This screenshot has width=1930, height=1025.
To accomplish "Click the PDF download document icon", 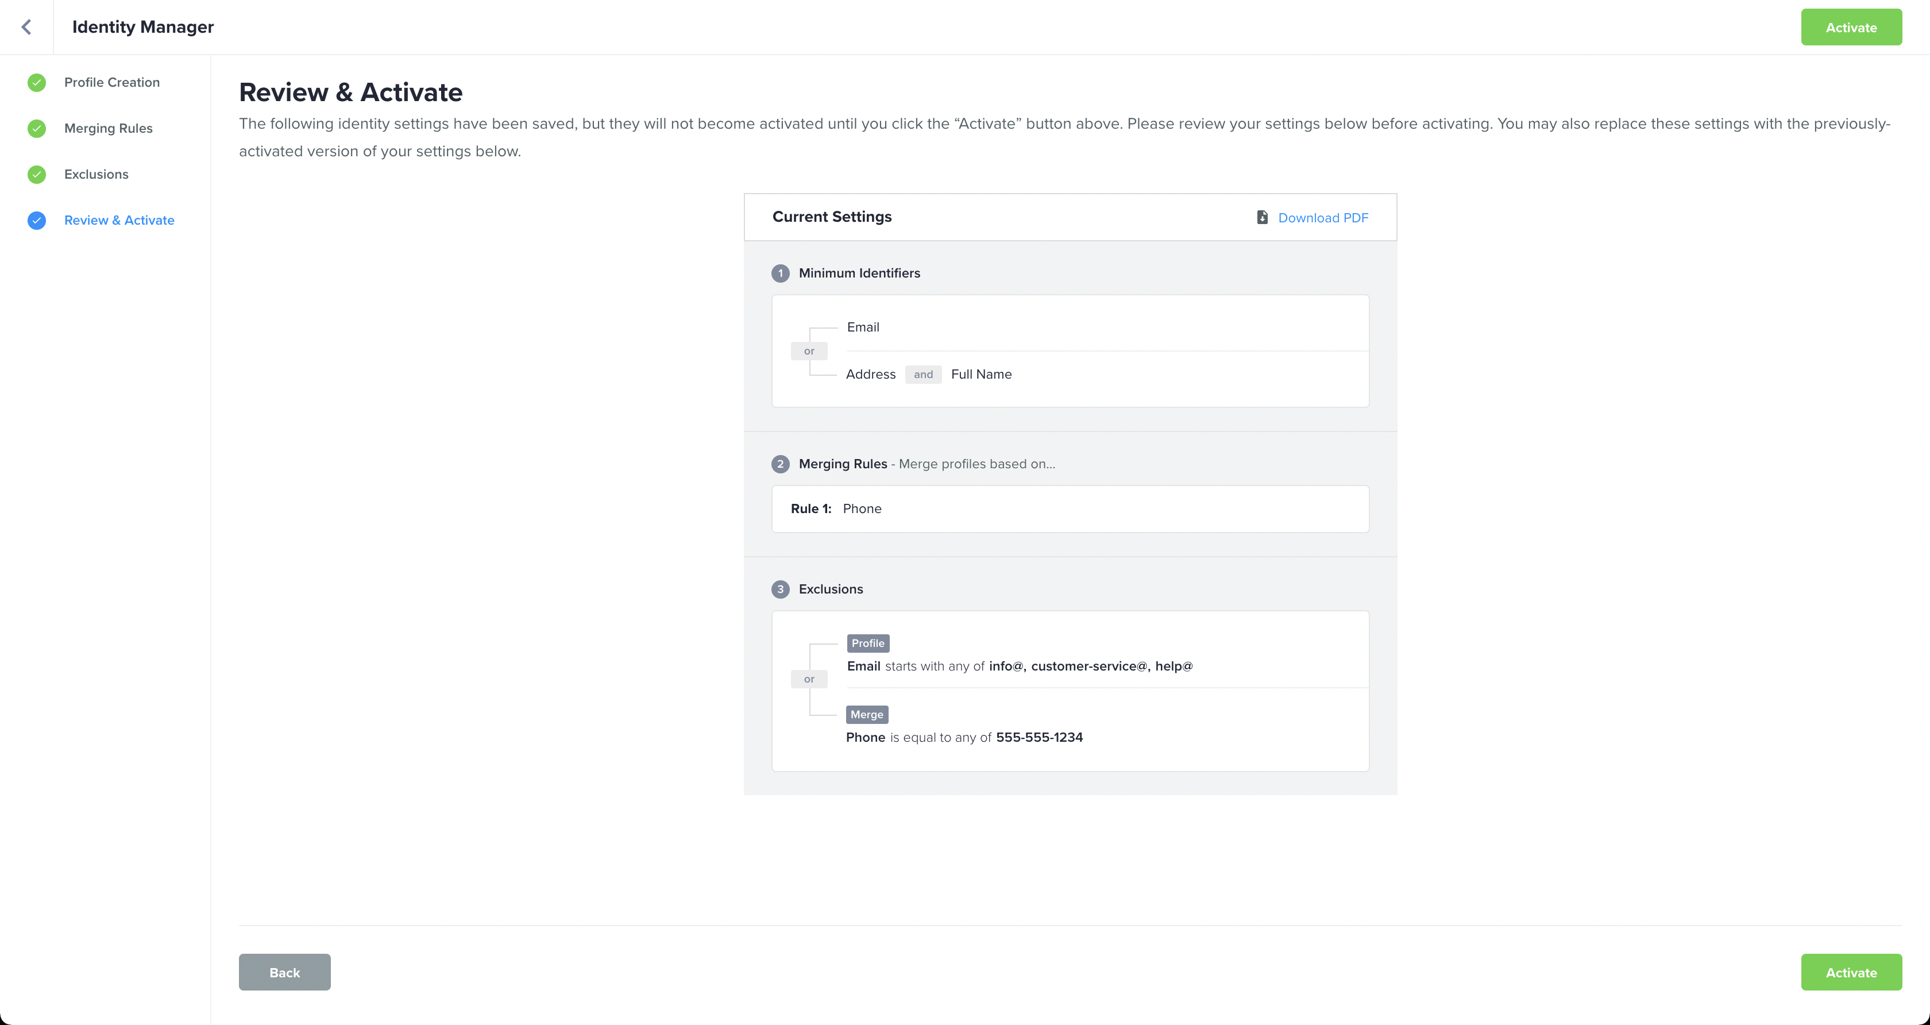I will [x=1263, y=217].
